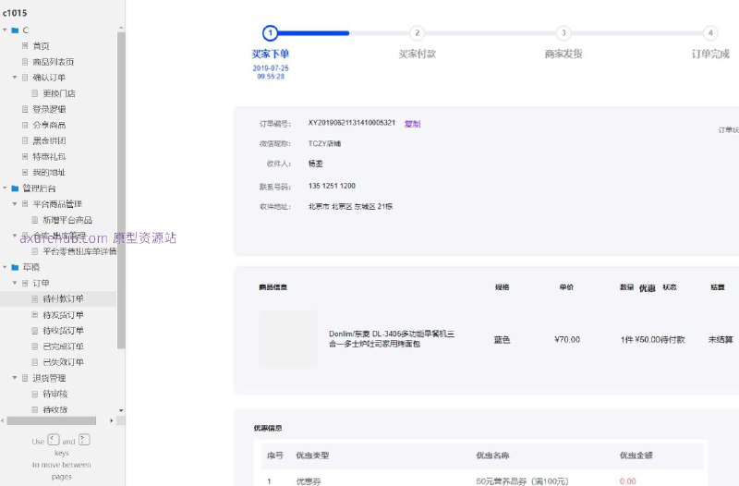Open the 首页 page
This screenshot has height=486, width=739.
[41, 45]
